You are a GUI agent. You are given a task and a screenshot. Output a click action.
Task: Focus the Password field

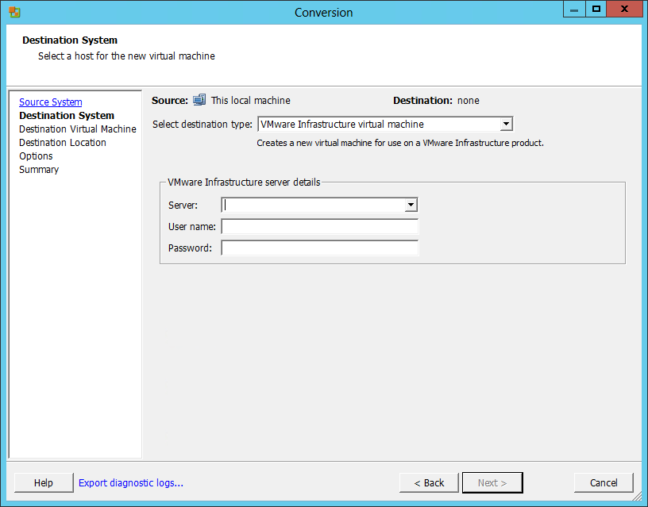tap(320, 248)
